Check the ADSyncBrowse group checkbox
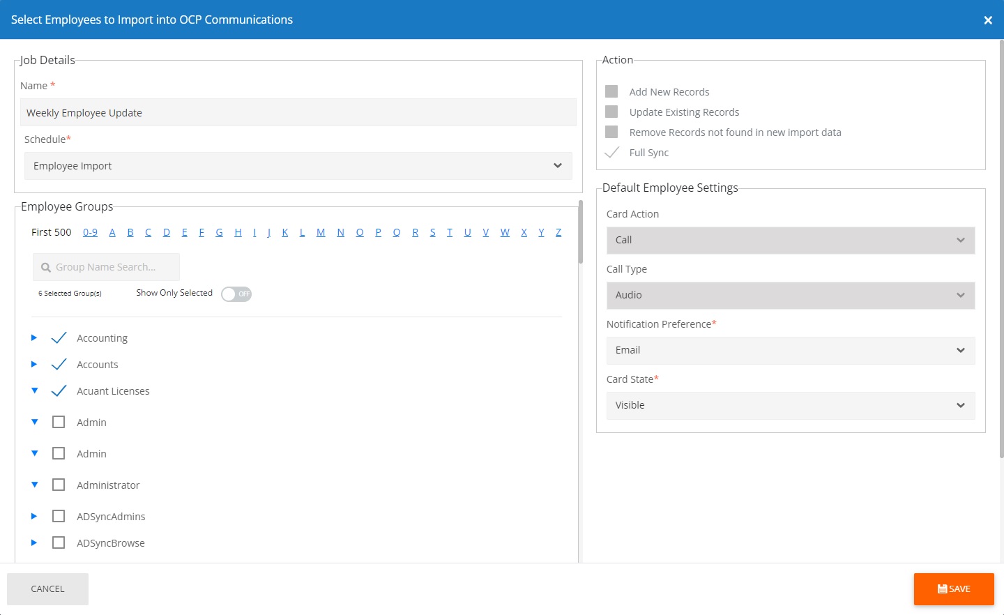Viewport: 1004px width, 615px height. click(59, 542)
